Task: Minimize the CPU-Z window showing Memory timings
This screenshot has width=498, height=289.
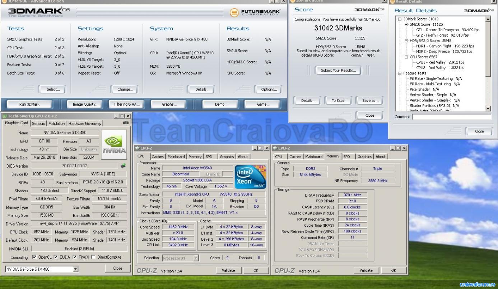Action: [393, 148]
